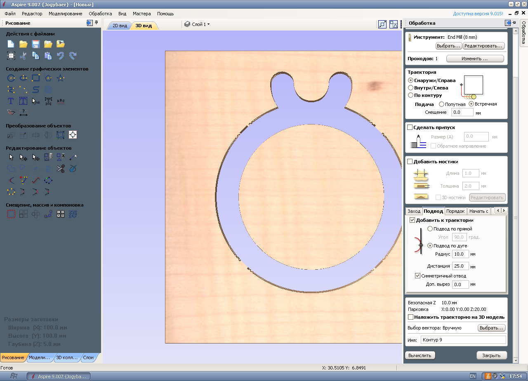
Task: Click the Undo arrow icon
Action: pos(61,55)
